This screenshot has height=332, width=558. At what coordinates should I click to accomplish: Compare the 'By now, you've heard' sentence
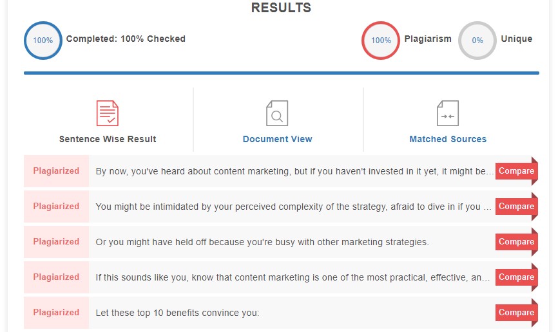(516, 171)
